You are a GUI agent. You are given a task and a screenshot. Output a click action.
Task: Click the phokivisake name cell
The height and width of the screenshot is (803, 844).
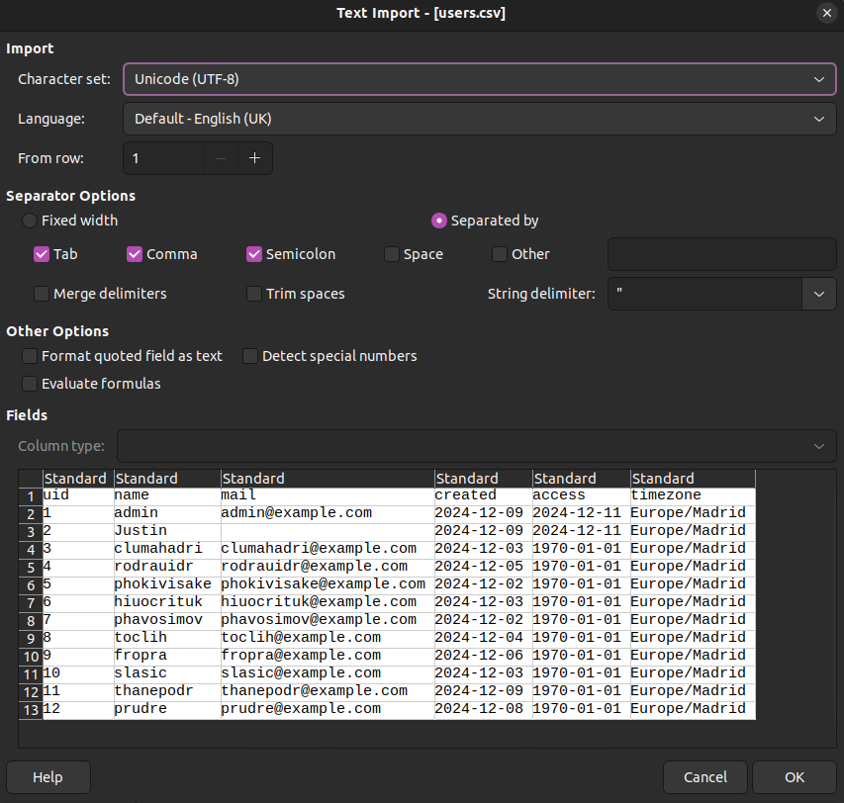(x=167, y=584)
